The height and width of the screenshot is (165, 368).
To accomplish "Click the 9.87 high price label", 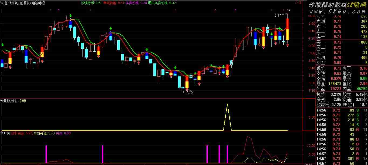I will (x=278, y=16).
